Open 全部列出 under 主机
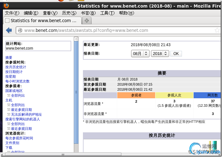The height and width of the screenshot is (157, 222). tap(18, 105)
